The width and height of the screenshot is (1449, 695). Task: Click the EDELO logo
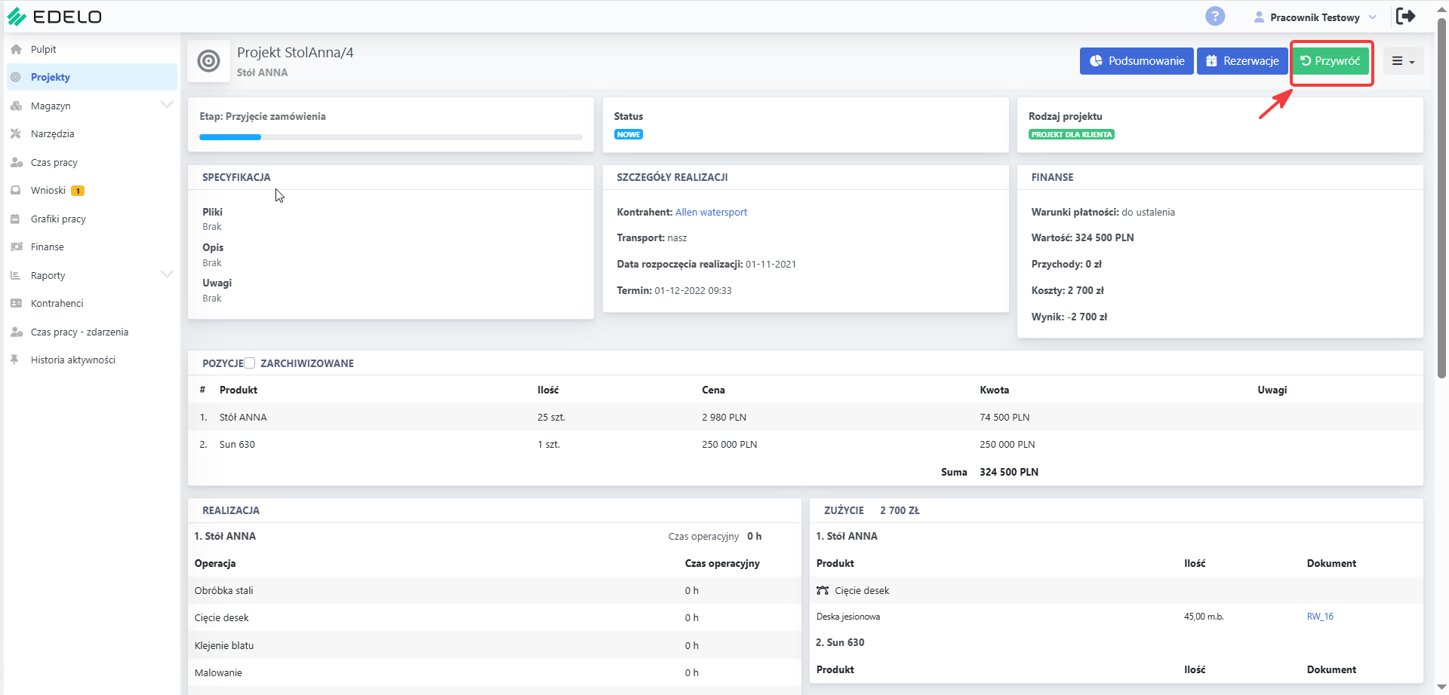click(54, 17)
